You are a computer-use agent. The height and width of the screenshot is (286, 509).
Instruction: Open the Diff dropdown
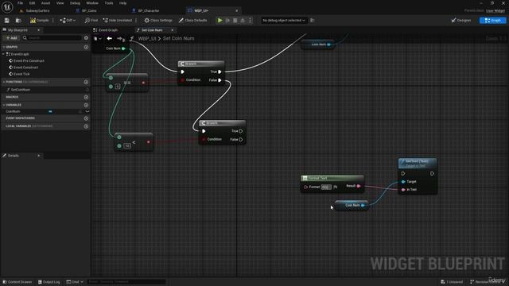click(68, 21)
